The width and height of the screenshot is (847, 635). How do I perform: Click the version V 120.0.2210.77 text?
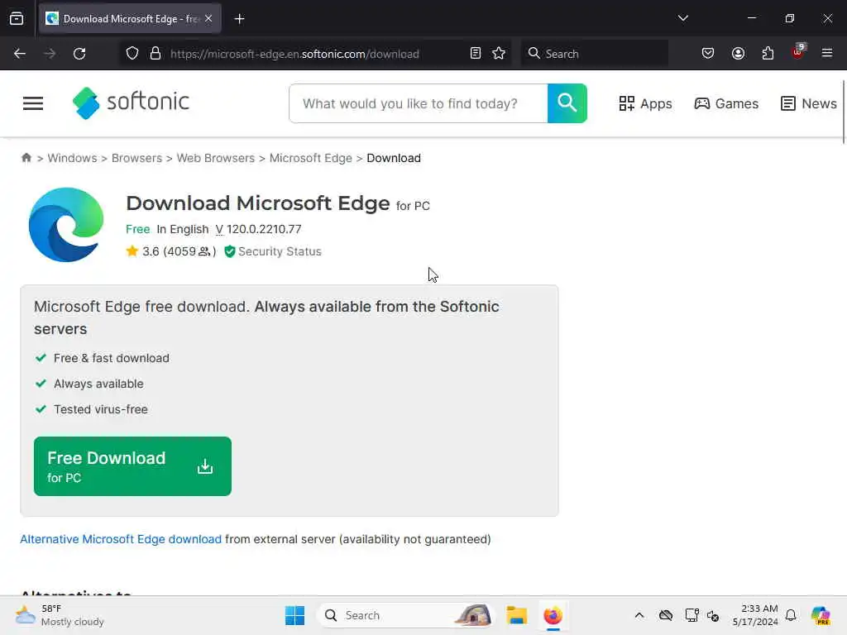point(258,229)
